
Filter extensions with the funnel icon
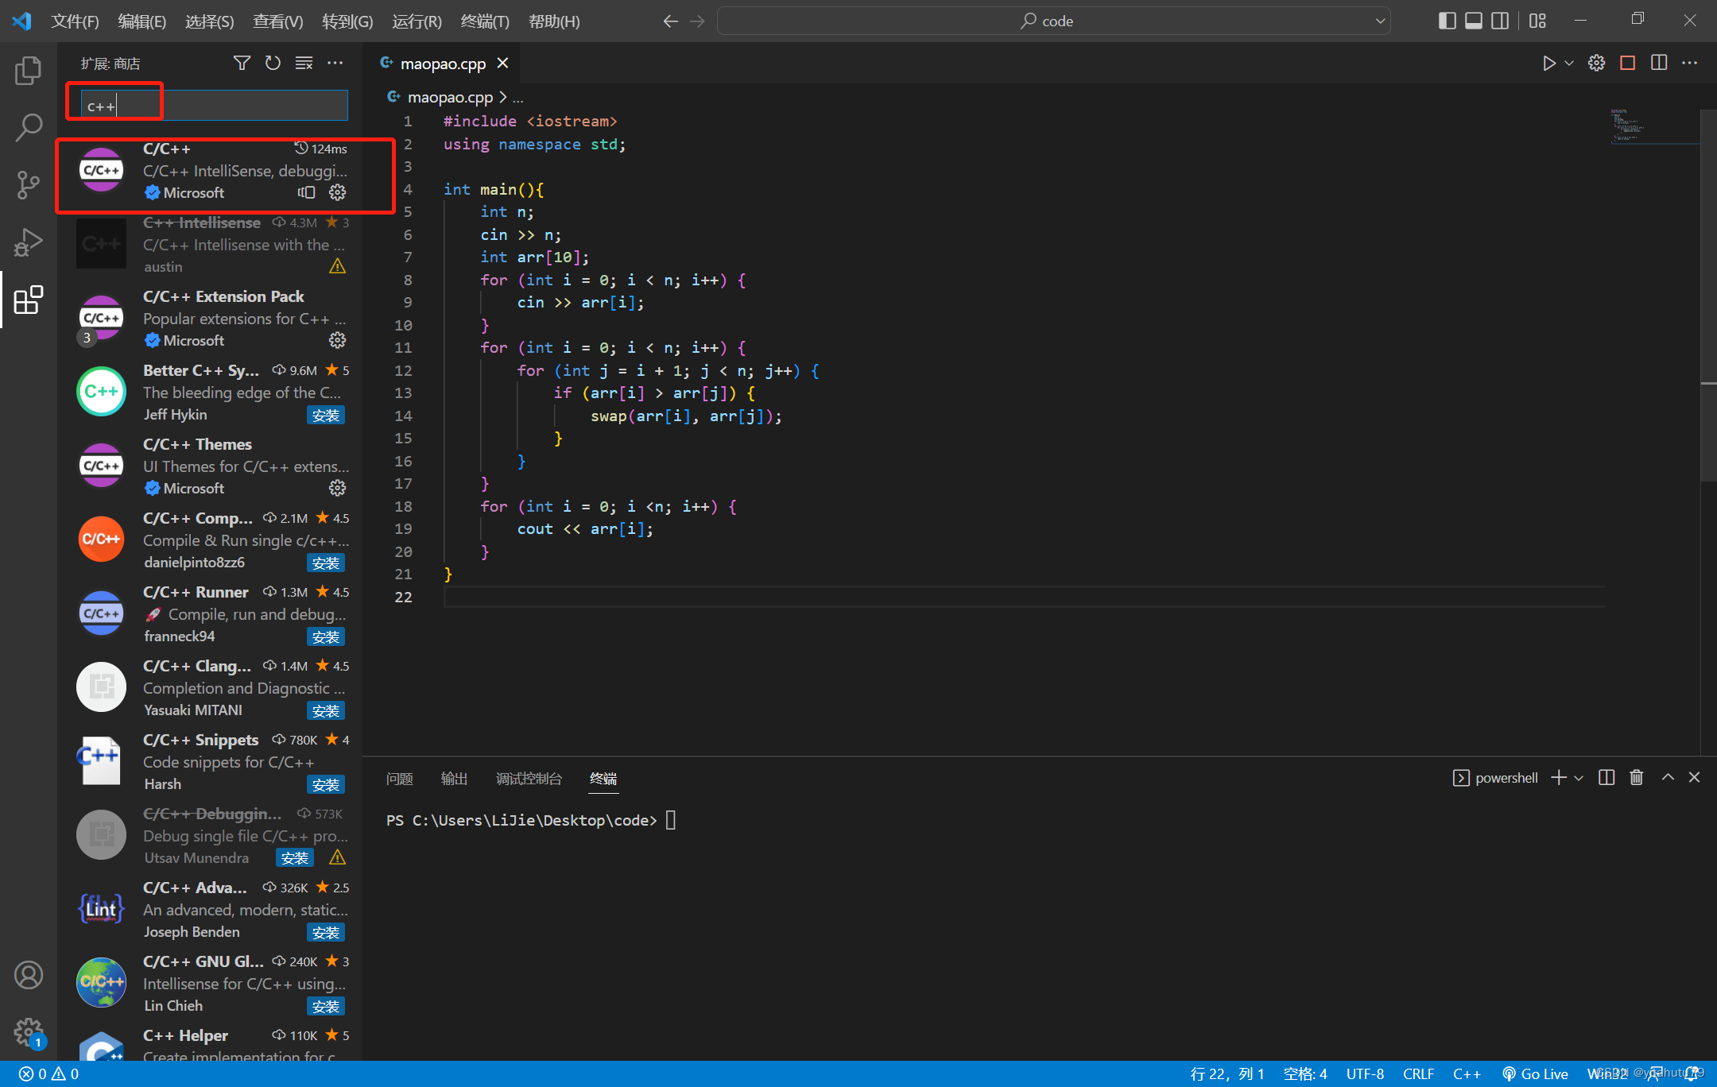[x=242, y=63]
